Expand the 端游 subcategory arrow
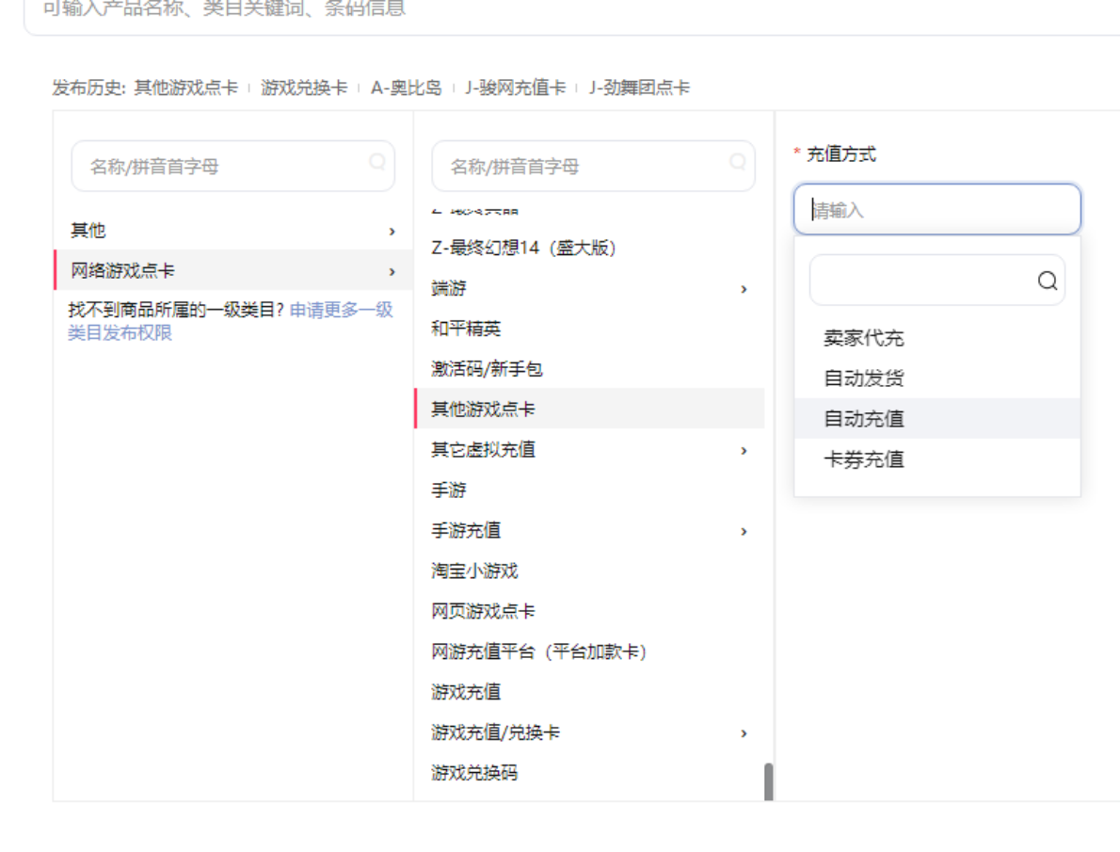The height and width of the screenshot is (852, 1120). tap(744, 289)
